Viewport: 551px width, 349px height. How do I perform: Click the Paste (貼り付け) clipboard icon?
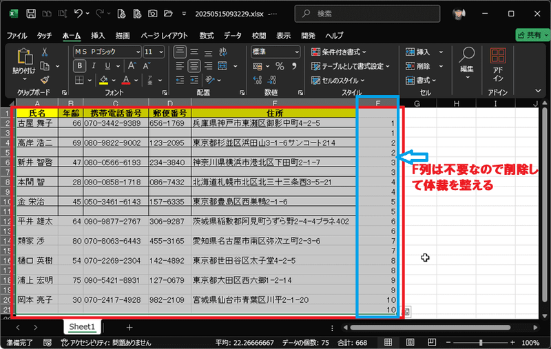tap(24, 56)
